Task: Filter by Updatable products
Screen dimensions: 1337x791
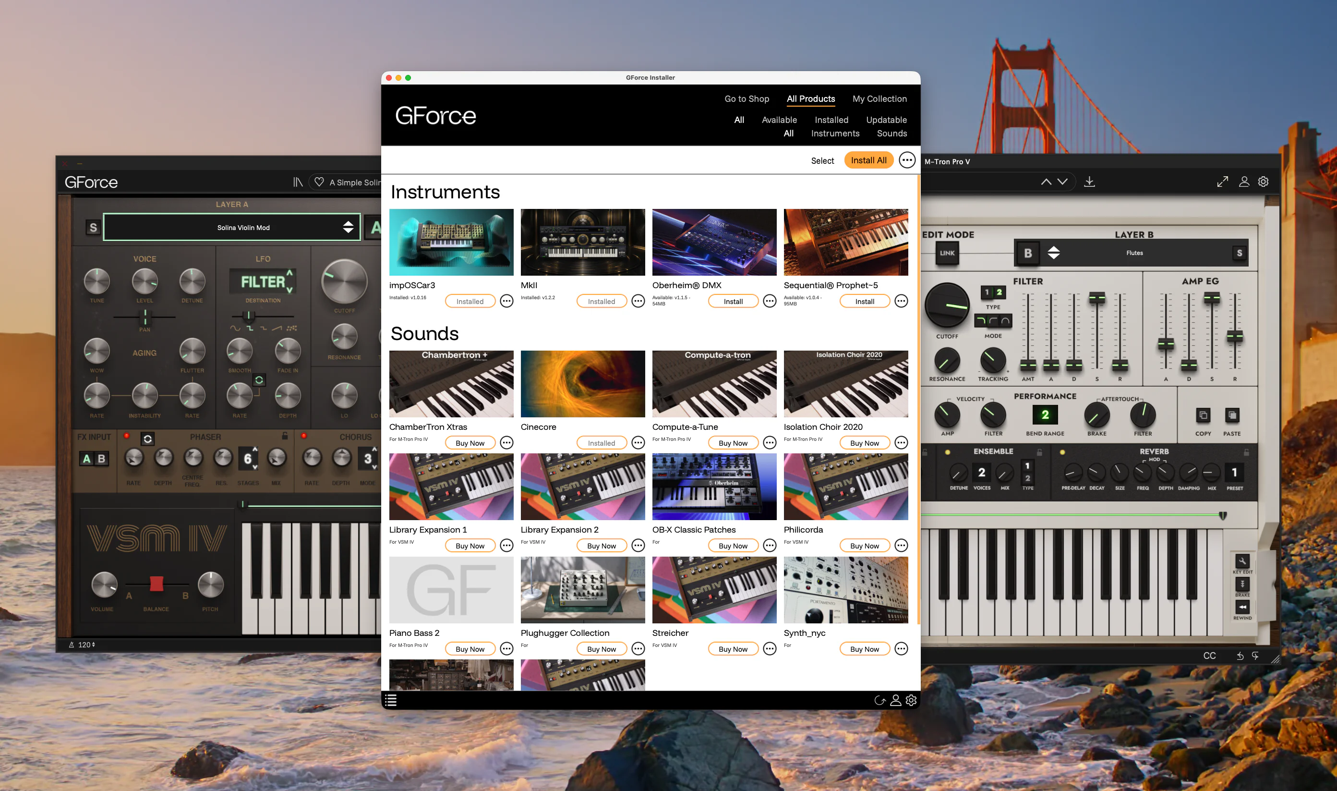Action: coord(886,120)
